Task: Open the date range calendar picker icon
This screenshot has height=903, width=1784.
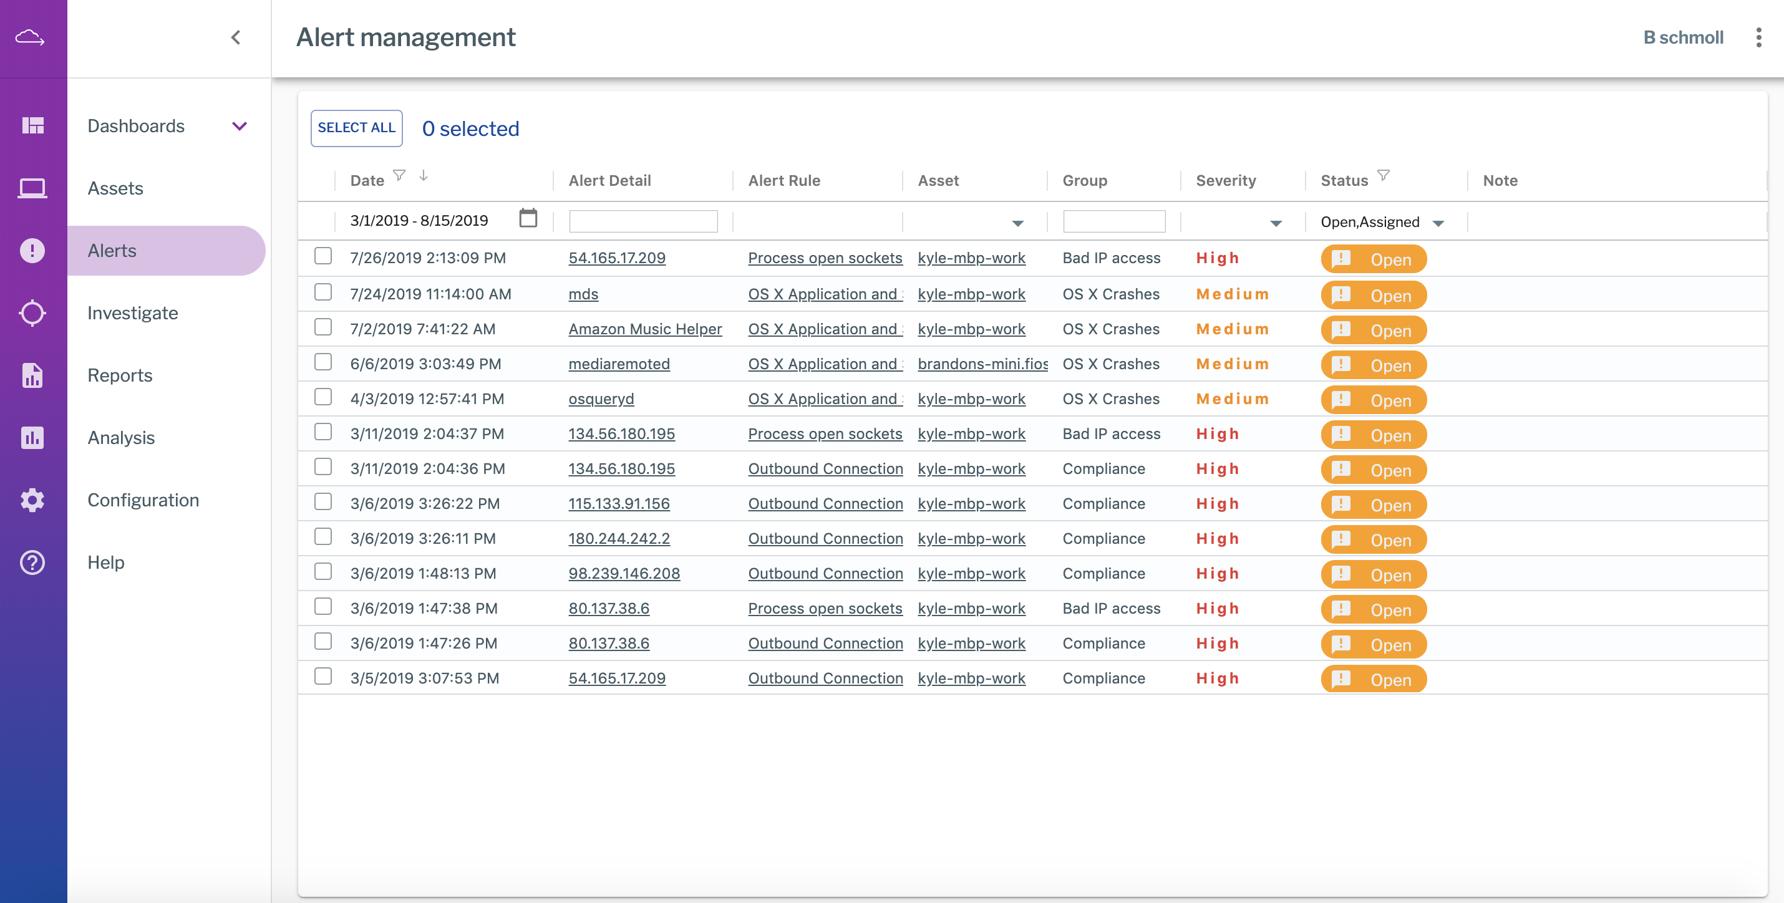Action: (528, 218)
